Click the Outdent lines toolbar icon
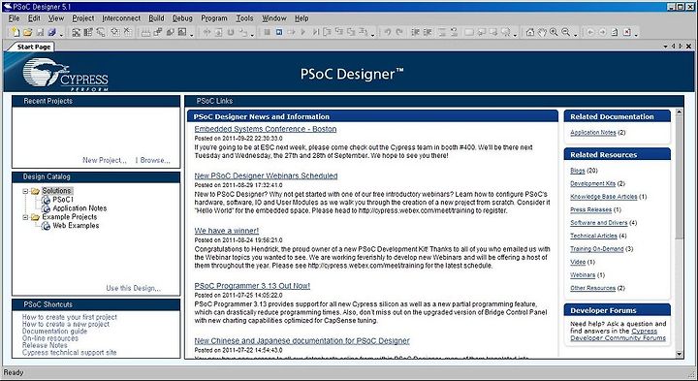This screenshot has width=698, height=381. (x=428, y=32)
